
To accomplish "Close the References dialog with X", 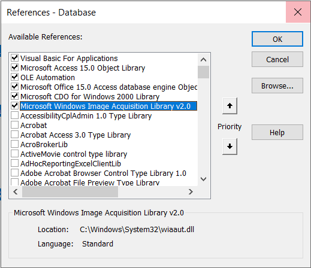I will tap(298, 12).
